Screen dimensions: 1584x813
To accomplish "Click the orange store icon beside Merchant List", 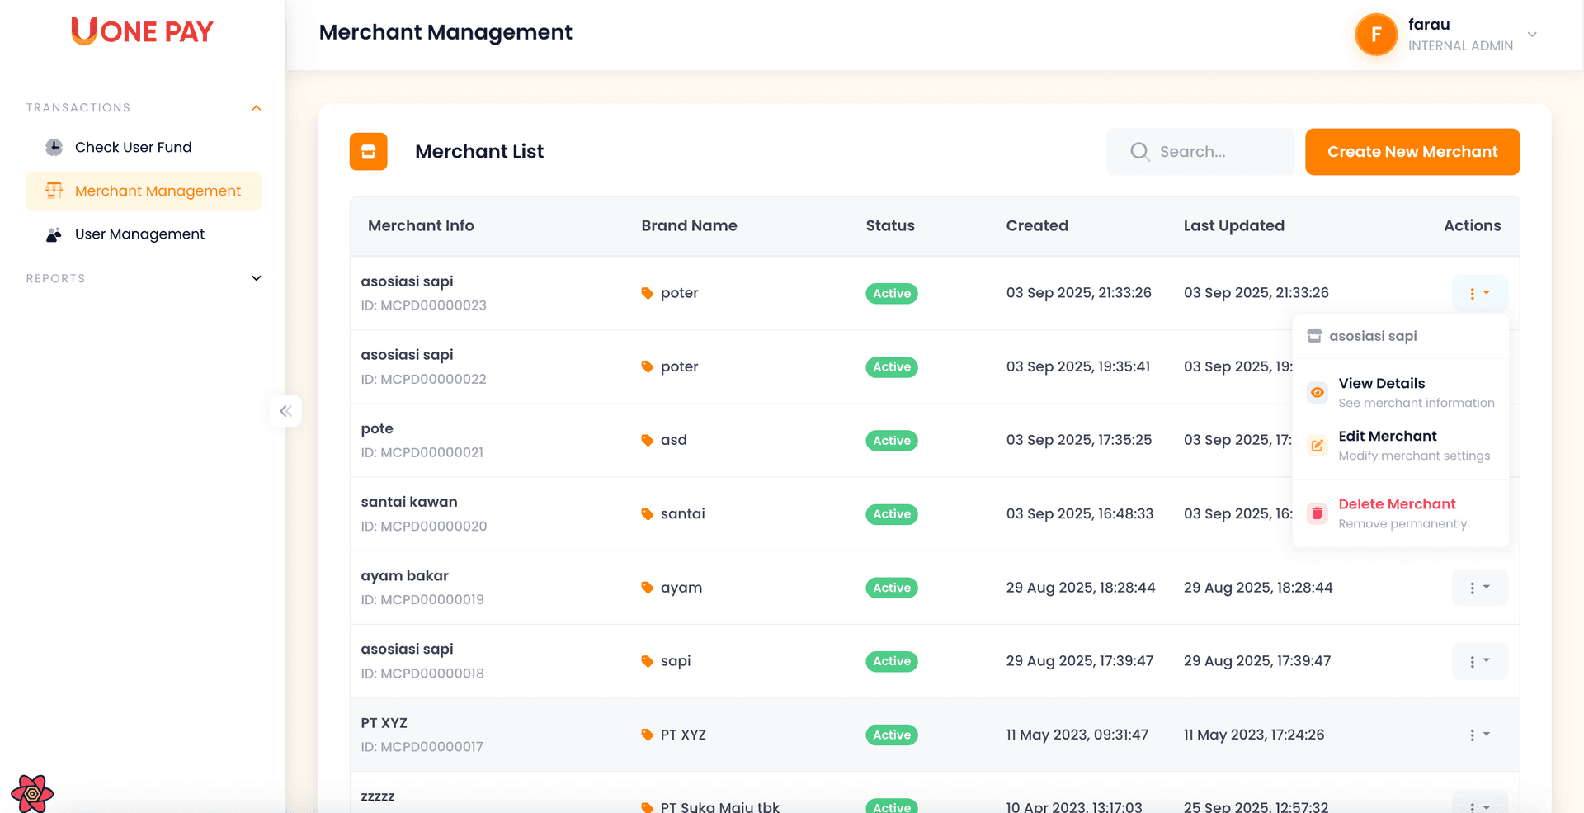I will 368,152.
